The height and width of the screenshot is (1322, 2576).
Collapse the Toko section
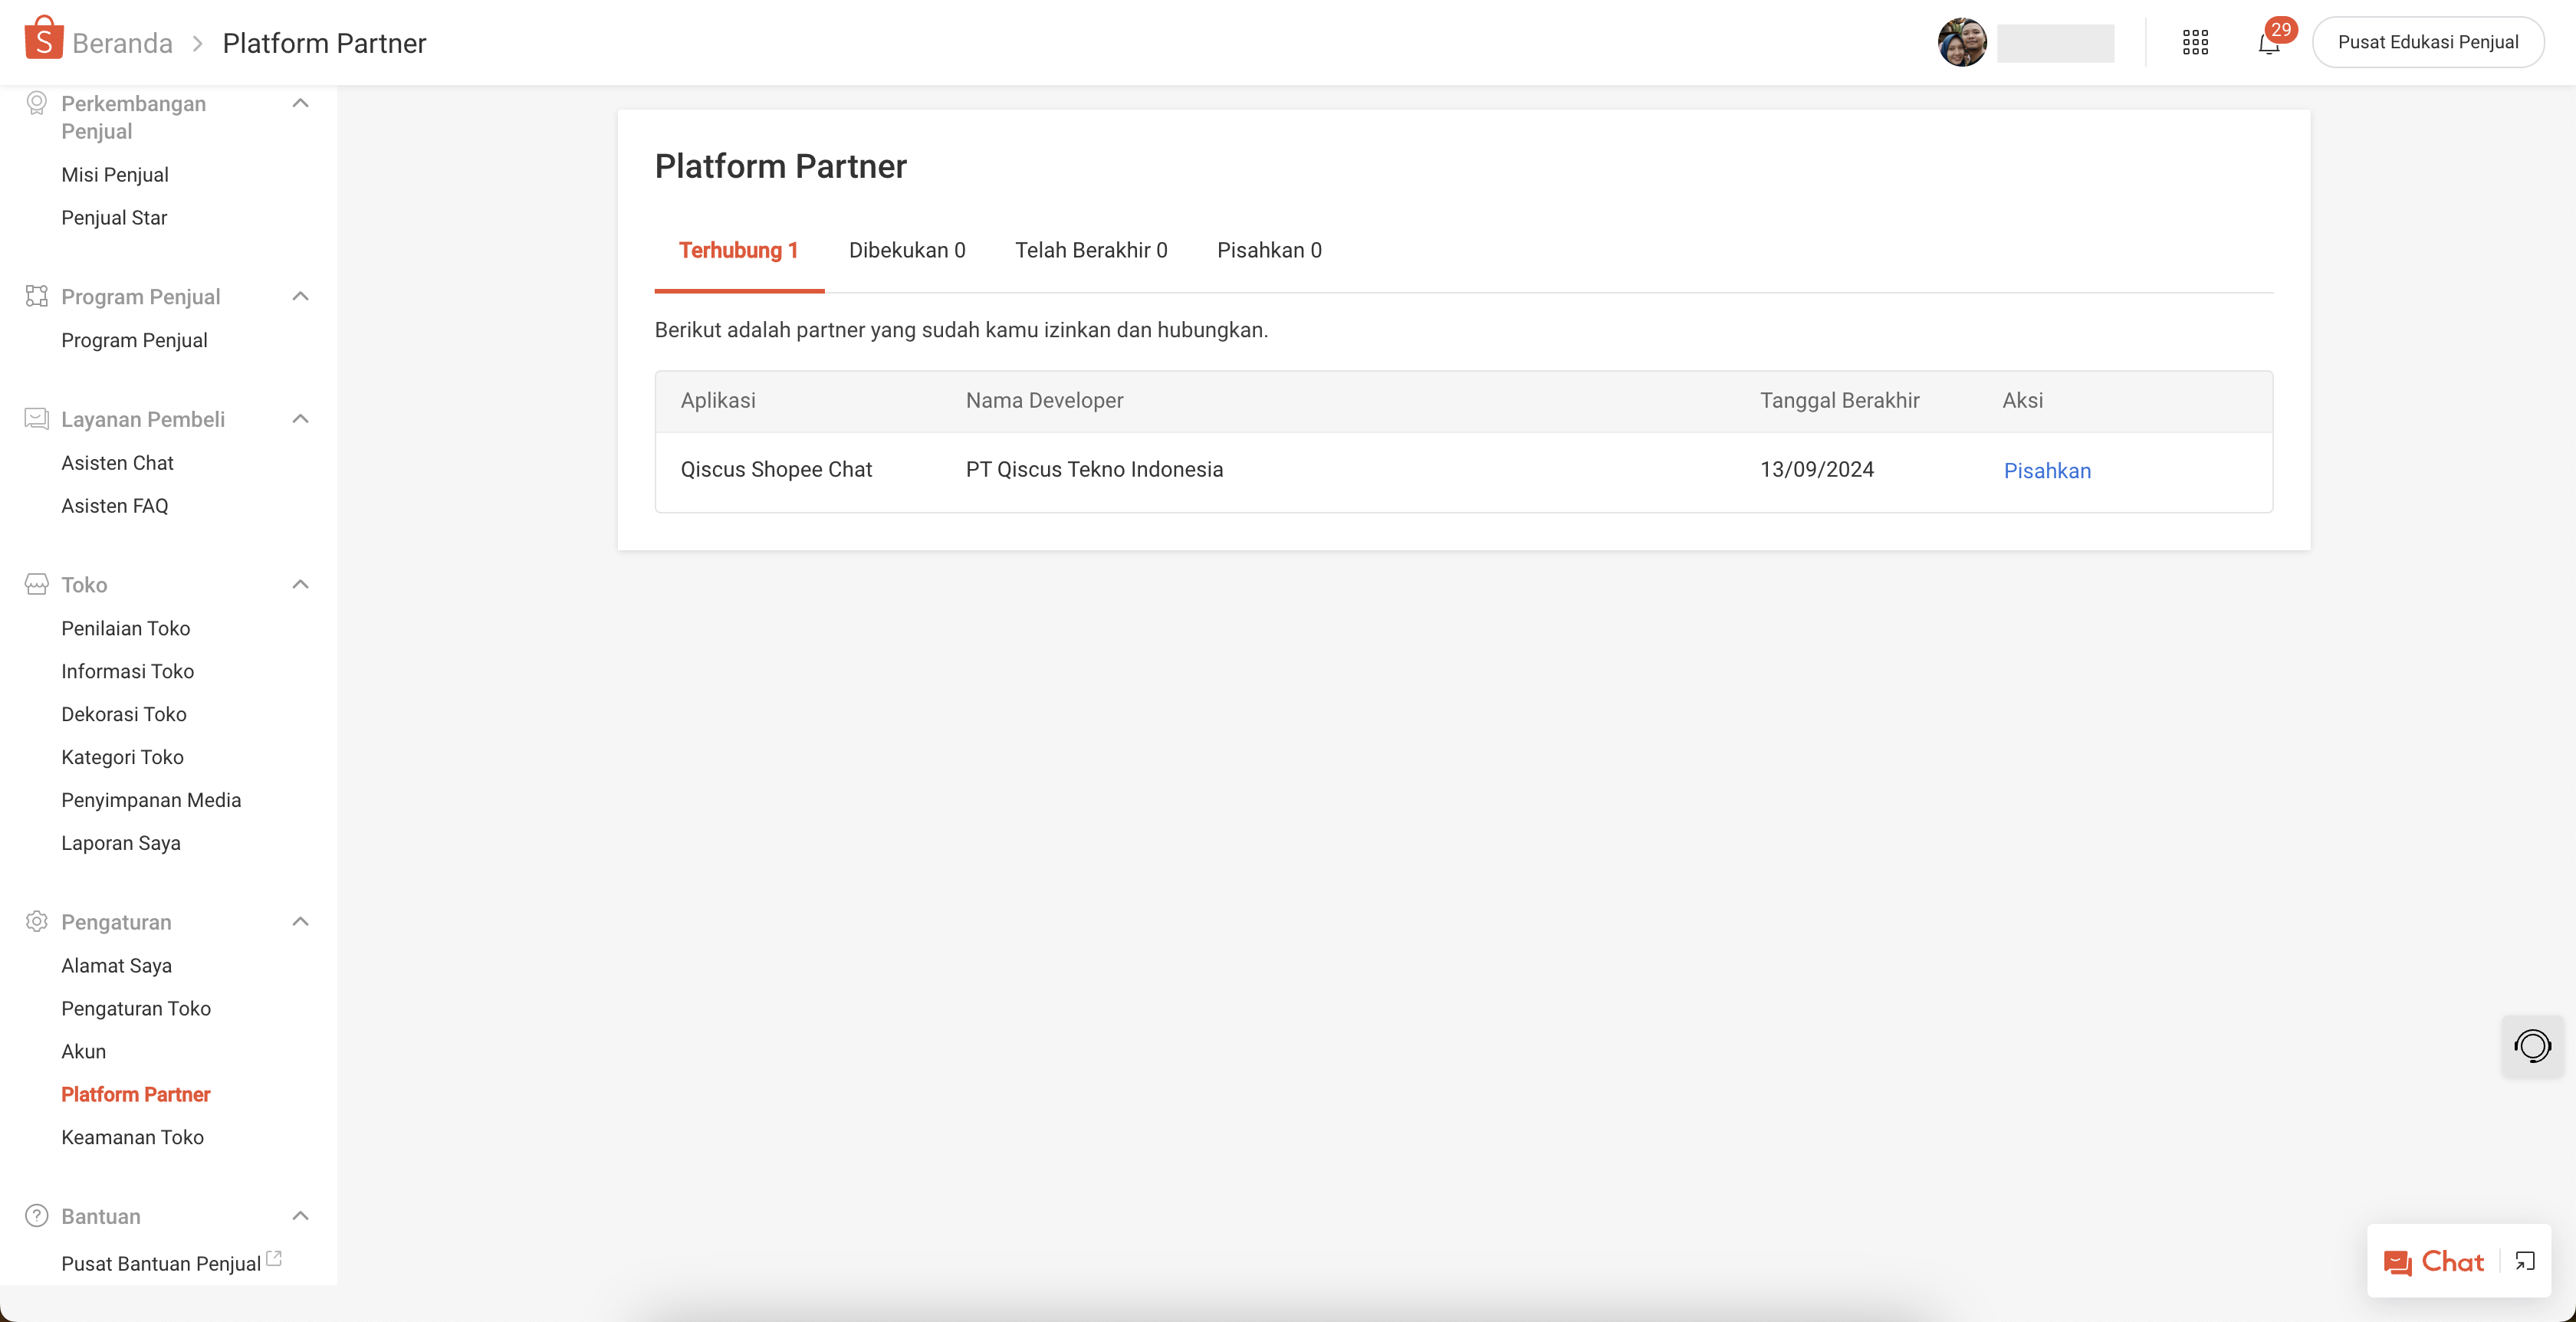300,584
